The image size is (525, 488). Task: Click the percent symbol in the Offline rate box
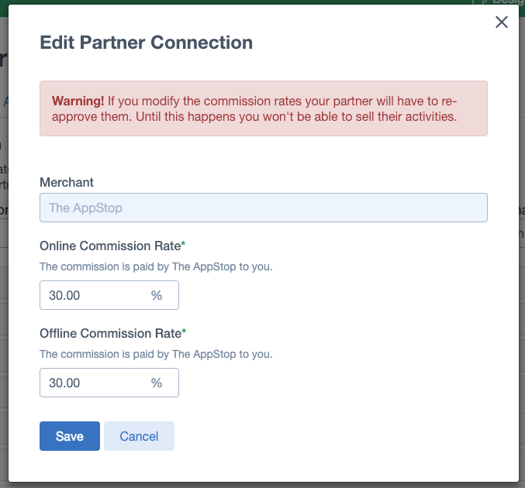[x=157, y=383]
